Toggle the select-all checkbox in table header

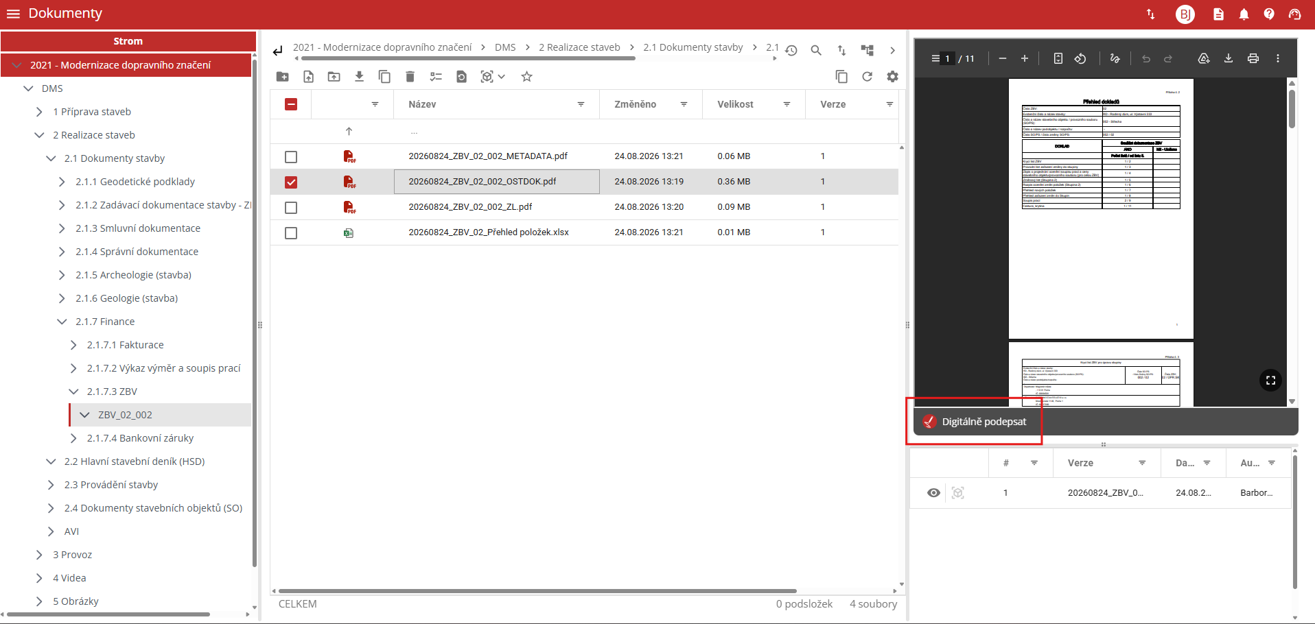tap(291, 104)
